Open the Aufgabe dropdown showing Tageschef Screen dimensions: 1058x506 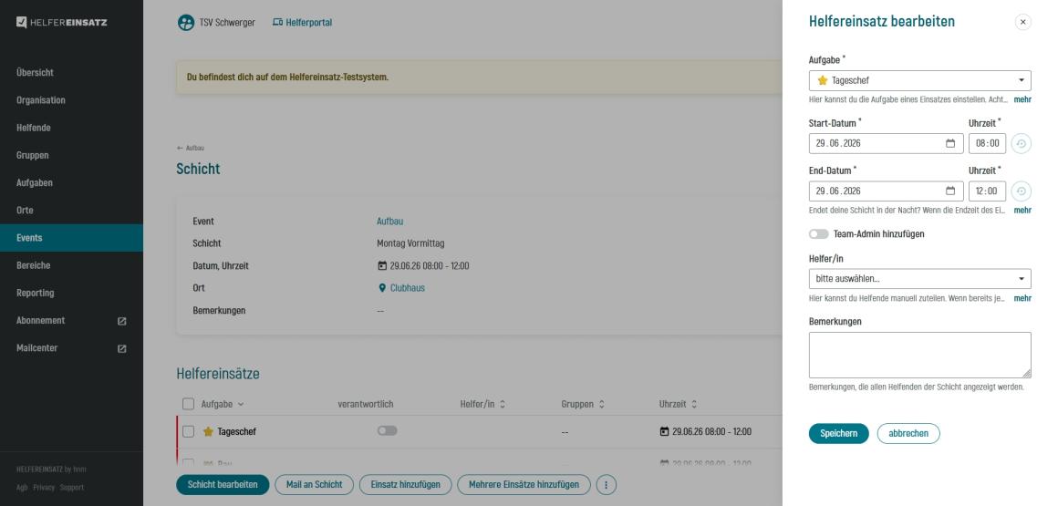(x=919, y=80)
